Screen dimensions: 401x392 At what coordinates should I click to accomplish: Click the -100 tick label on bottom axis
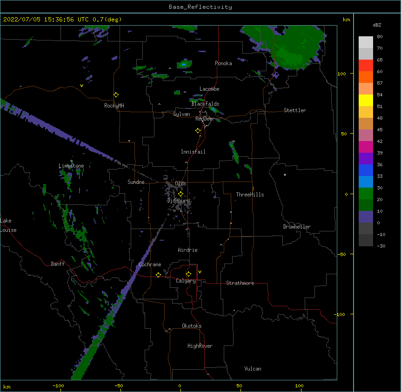click(x=58, y=385)
